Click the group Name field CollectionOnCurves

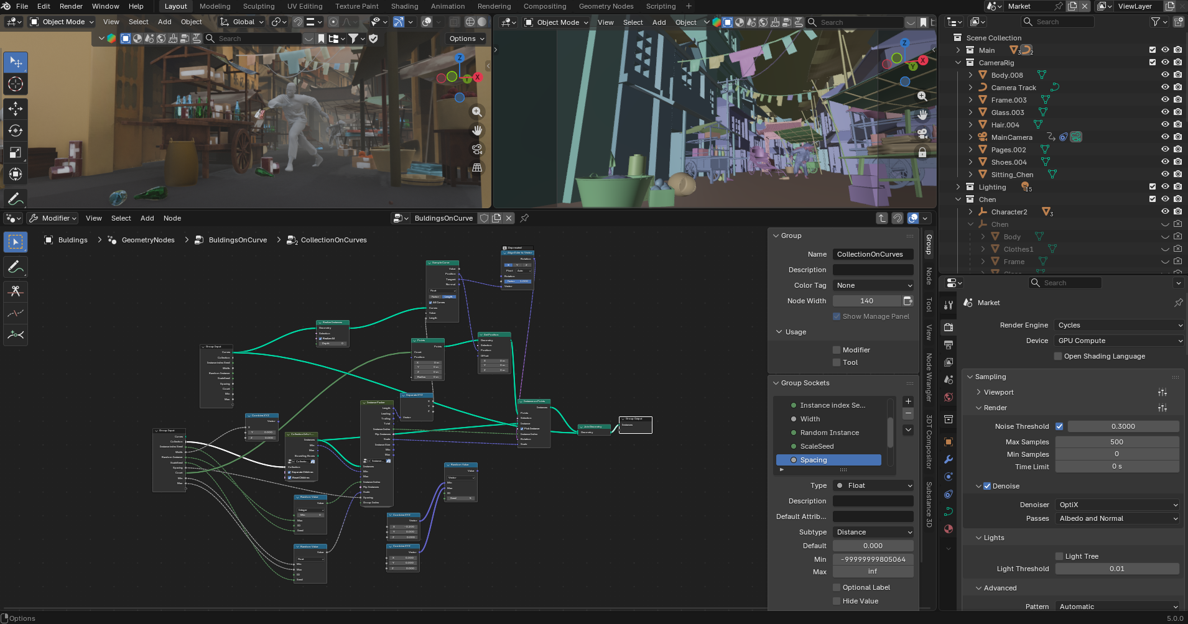point(873,254)
